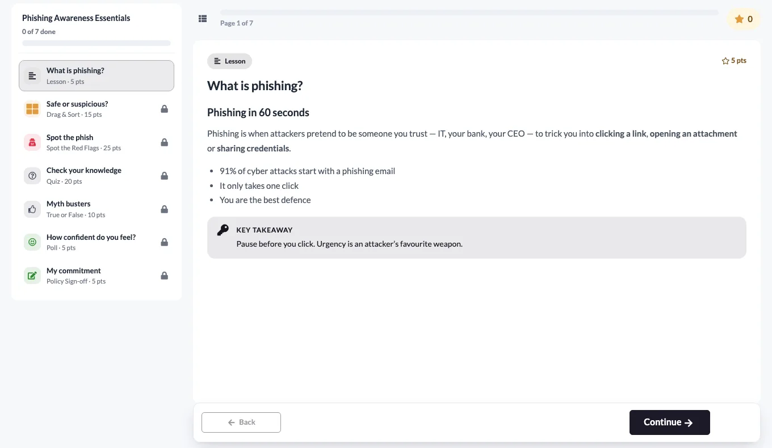
Task: Click the lock icon on Spot the phish
Action: [164, 142]
